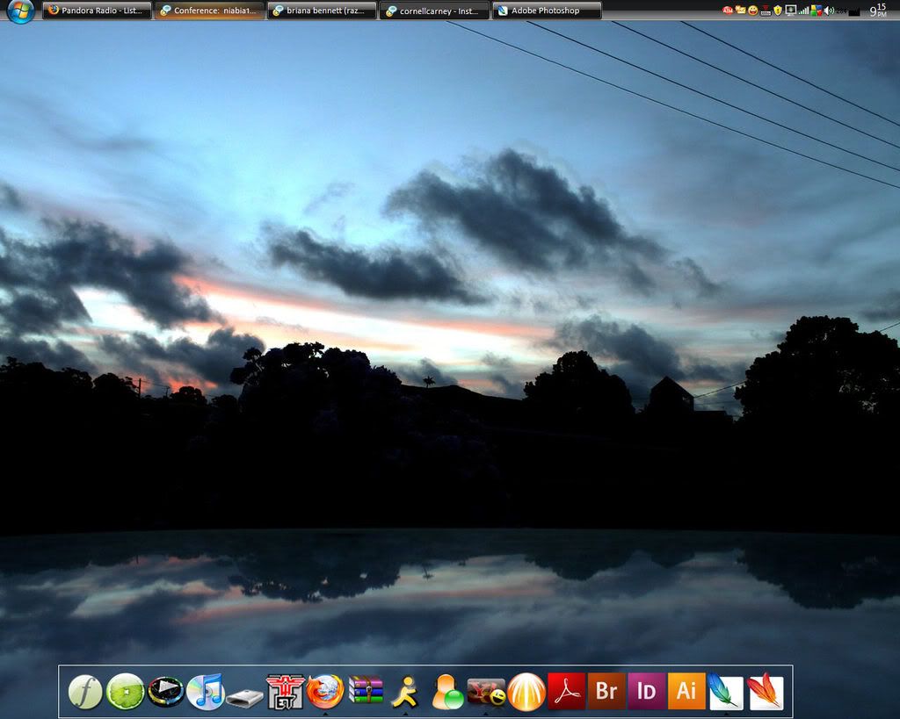Switch to Adobe Photoshop taskbar window
Screen dimensions: 900x719
tap(547, 11)
